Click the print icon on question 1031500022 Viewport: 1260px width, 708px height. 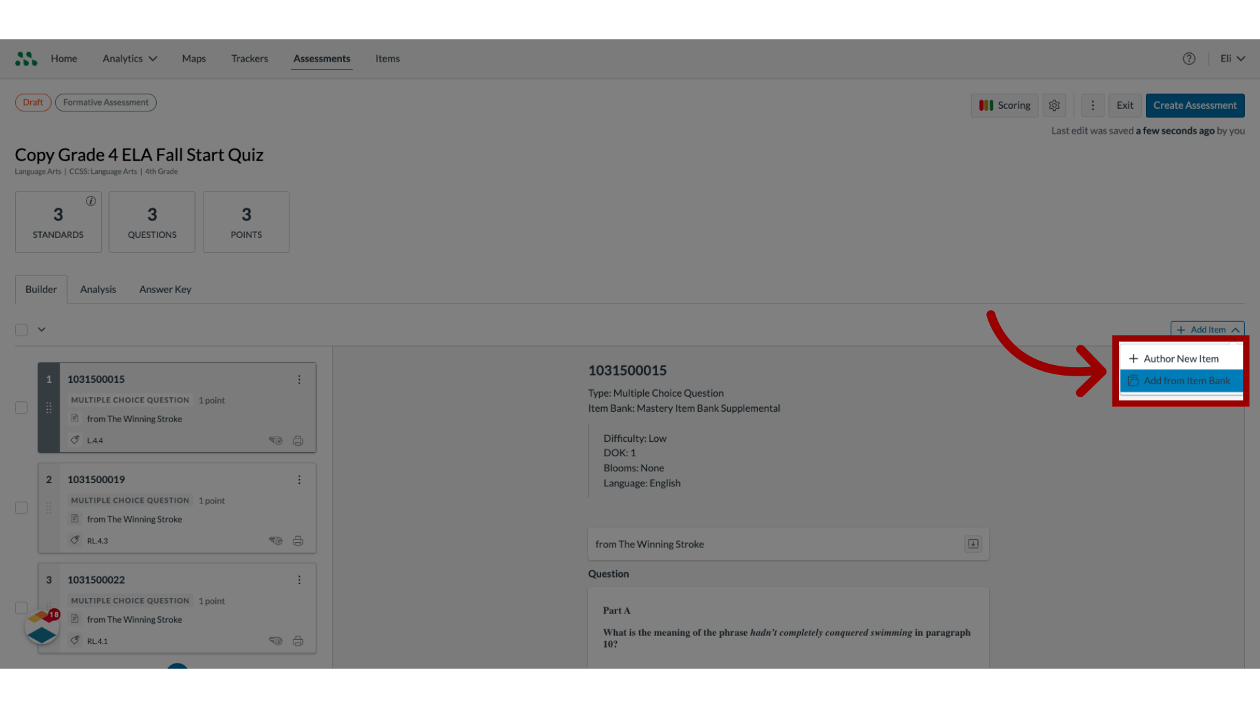coord(298,640)
